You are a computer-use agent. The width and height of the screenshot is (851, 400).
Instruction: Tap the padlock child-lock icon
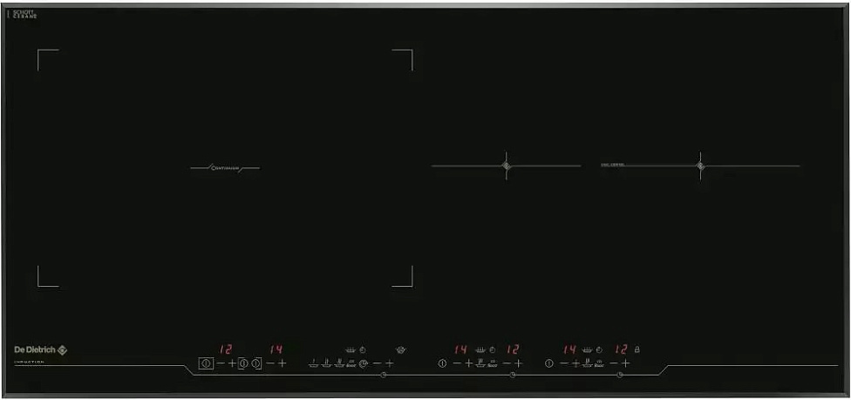(637, 349)
